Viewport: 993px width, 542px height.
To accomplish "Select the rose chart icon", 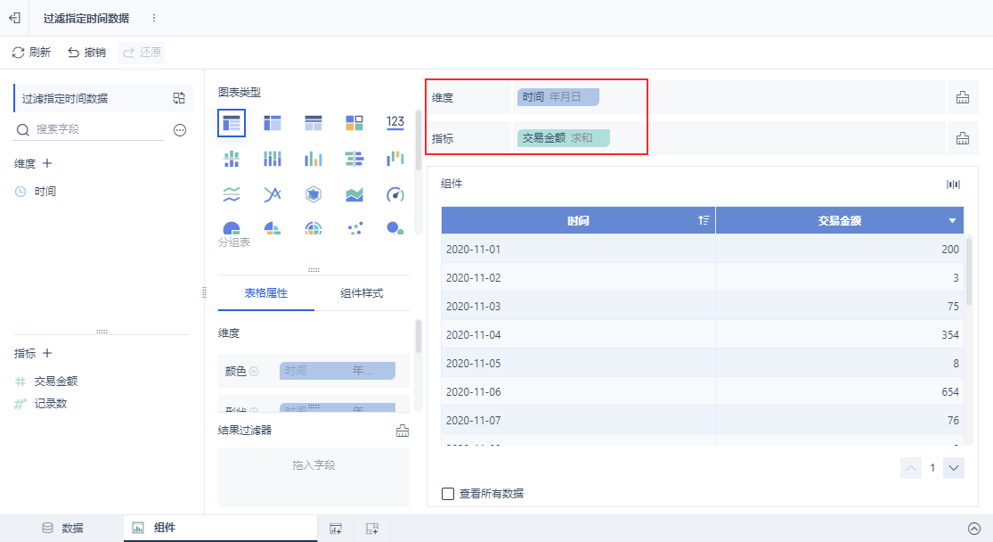I will coord(273,228).
